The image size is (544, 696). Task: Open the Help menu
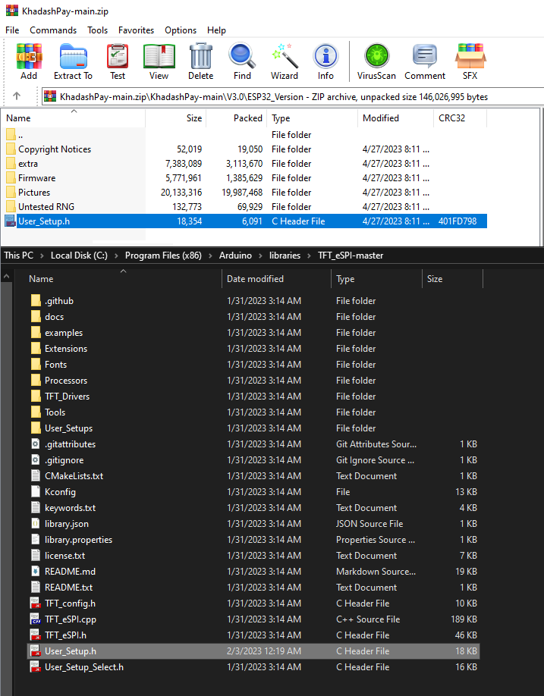216,30
